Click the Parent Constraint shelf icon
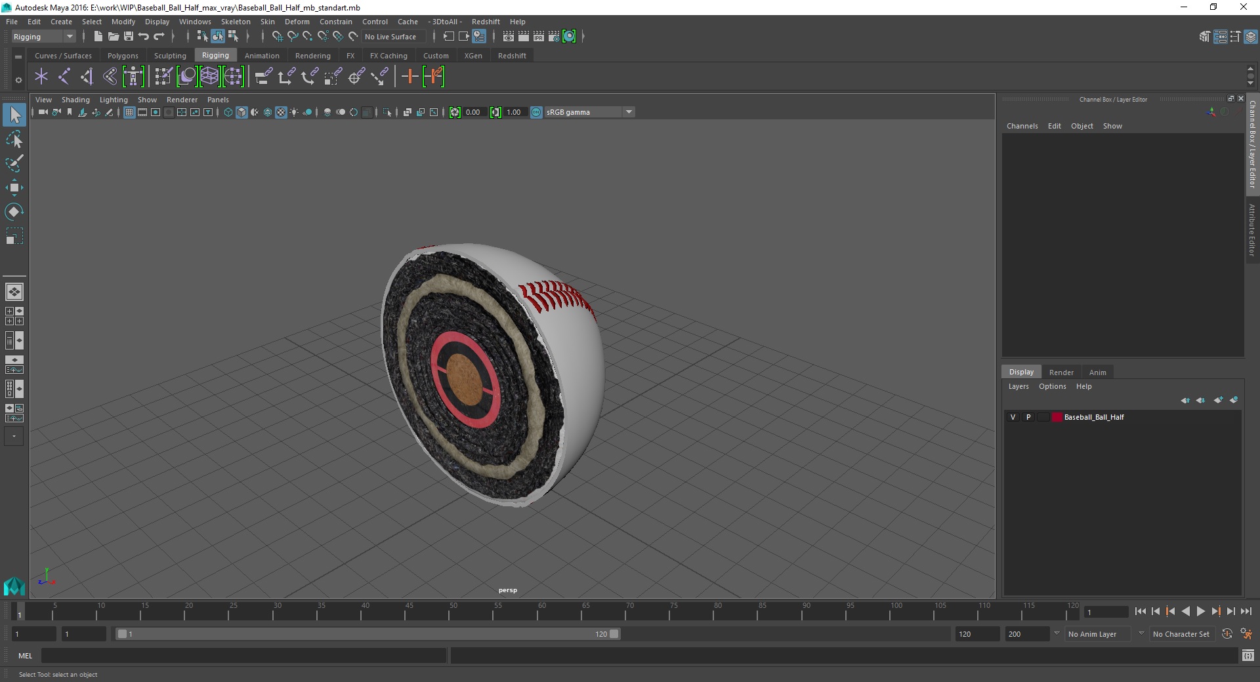 (264, 77)
